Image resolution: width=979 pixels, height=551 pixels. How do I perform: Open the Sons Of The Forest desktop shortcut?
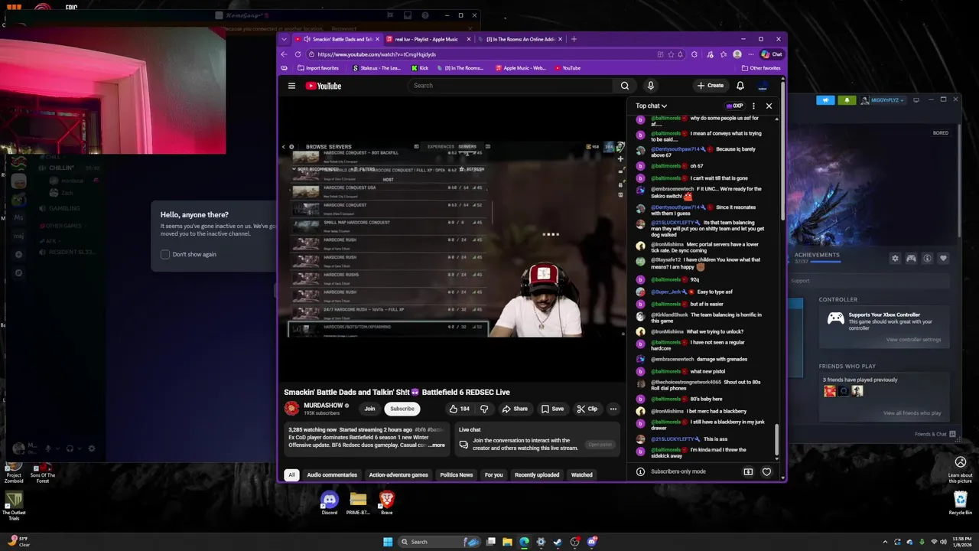coord(43,473)
